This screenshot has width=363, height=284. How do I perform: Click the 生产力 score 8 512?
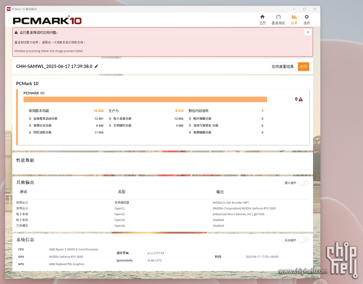[179, 111]
